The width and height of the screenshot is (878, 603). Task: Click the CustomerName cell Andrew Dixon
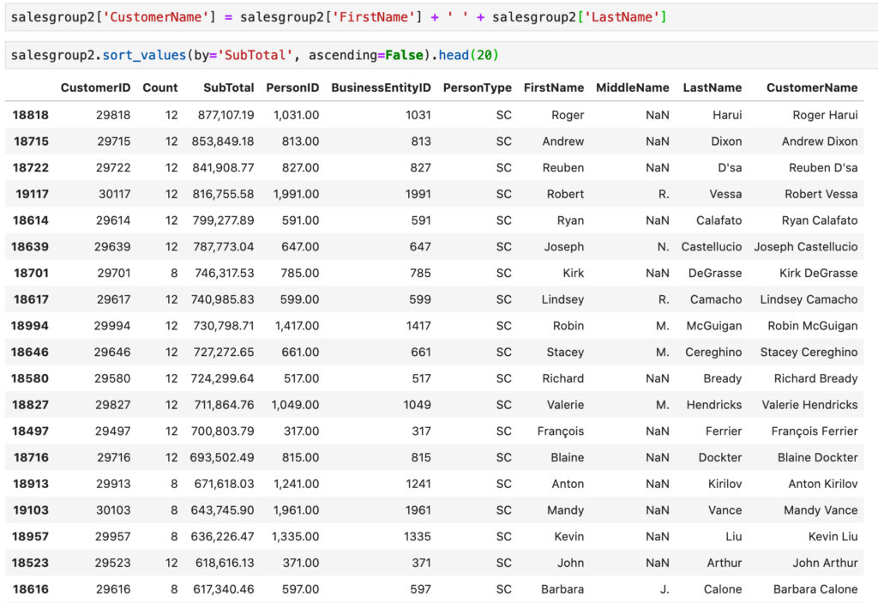[x=820, y=142]
